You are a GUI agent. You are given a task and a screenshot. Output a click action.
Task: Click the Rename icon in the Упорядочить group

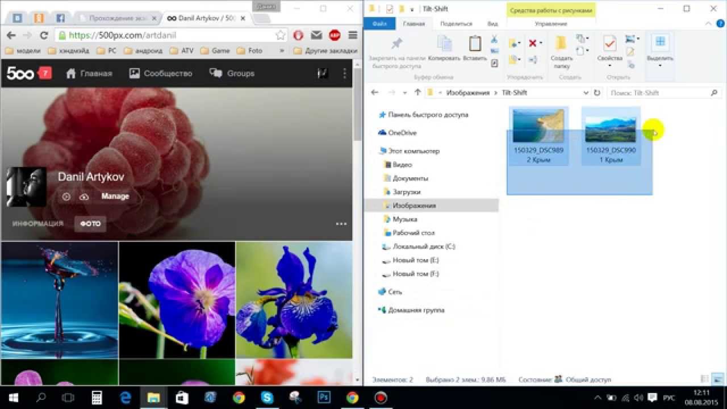(532, 59)
